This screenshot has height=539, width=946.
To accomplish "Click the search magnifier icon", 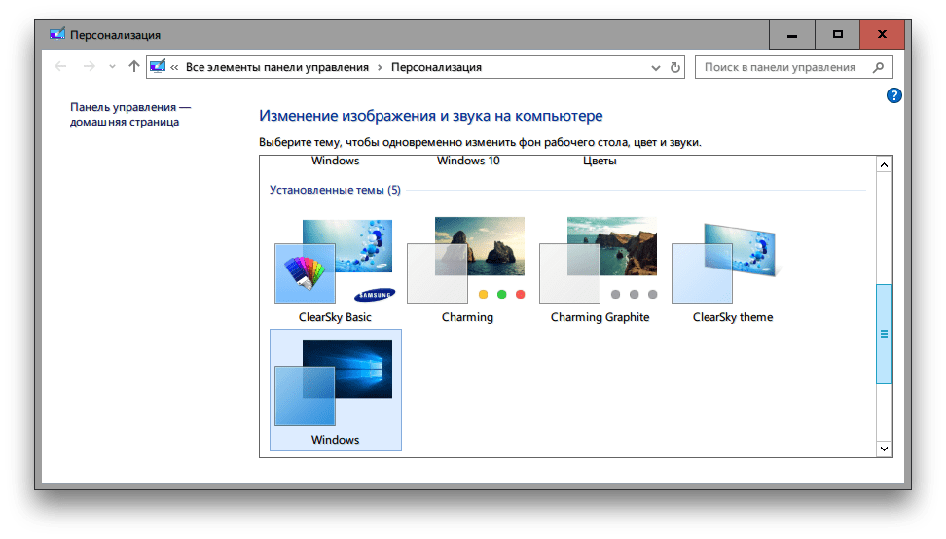I will [x=878, y=68].
